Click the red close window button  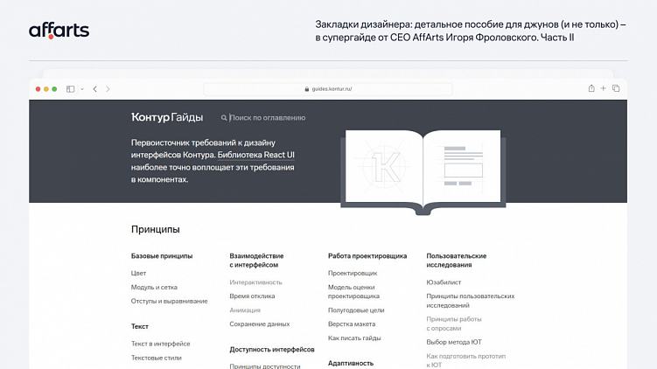click(x=38, y=89)
